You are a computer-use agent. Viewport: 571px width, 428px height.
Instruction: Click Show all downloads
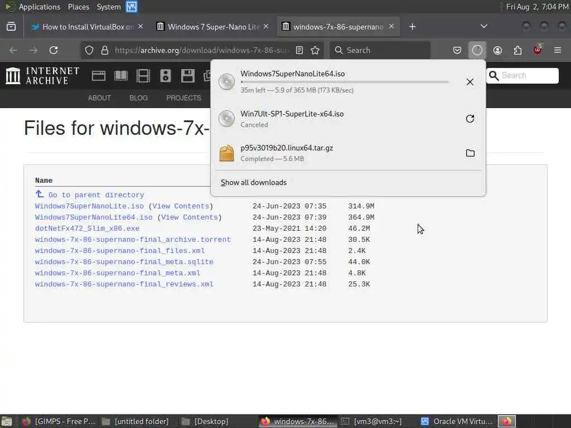254,182
